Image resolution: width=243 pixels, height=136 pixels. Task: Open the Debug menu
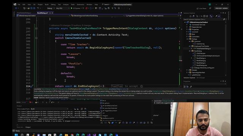pos(53,5)
